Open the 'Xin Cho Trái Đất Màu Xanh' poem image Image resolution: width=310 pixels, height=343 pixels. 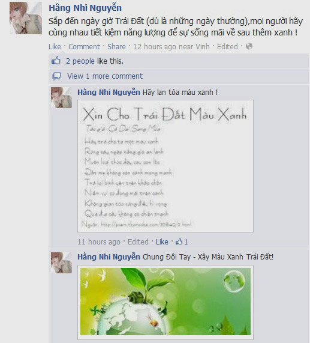coord(165,166)
